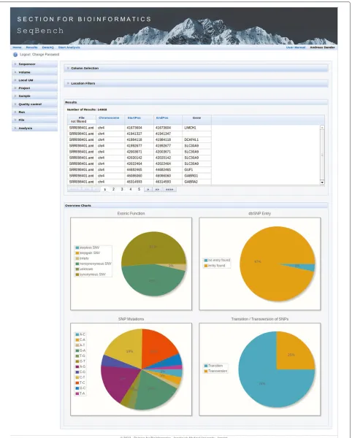
Task: Sort table by EndPos column header
Action: [162, 118]
